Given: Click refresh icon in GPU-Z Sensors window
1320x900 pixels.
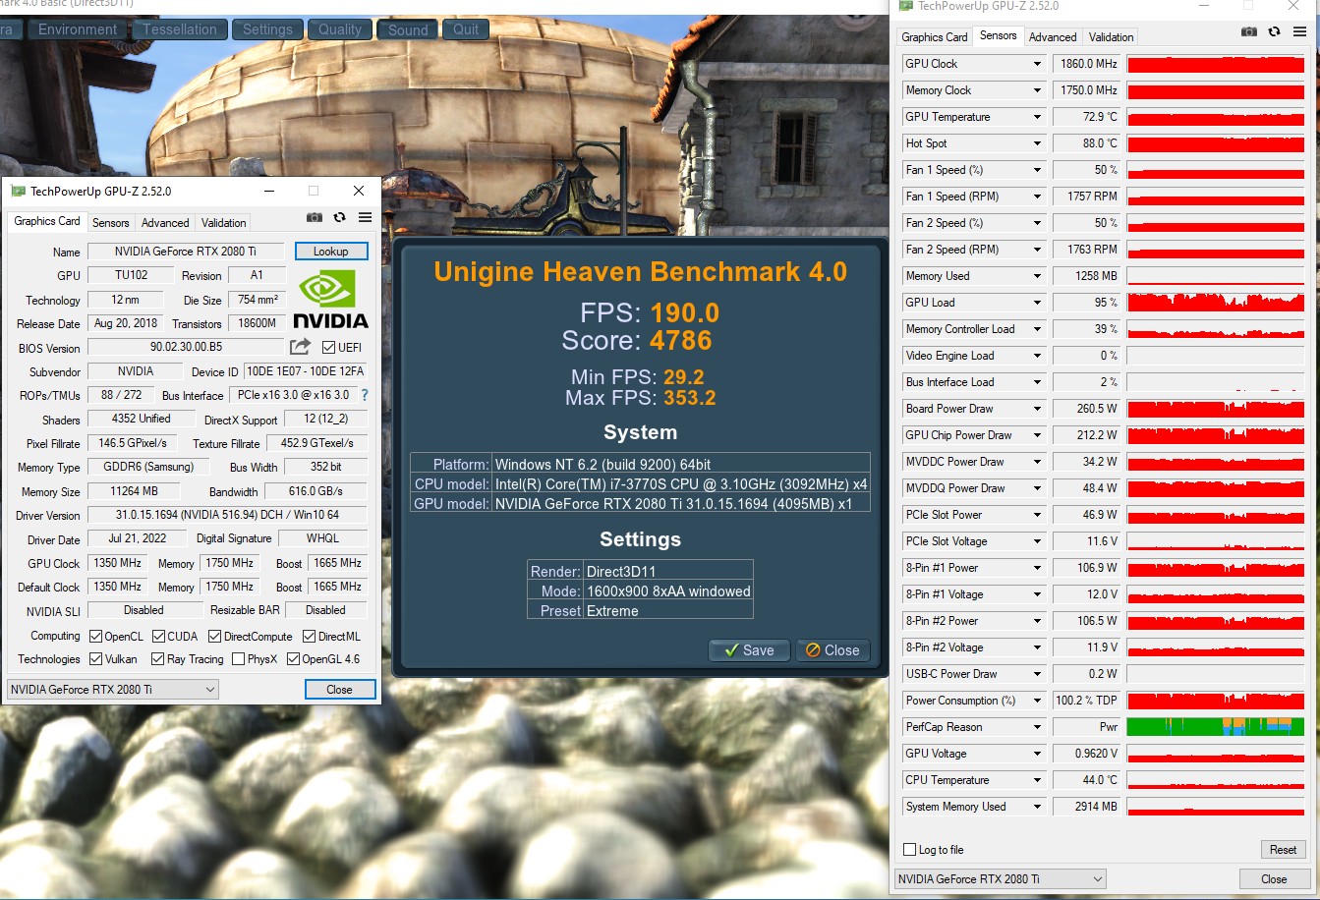Looking at the screenshot, I should [1275, 31].
